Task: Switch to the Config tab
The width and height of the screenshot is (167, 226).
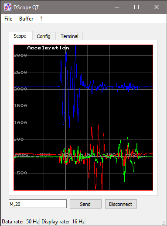Action: 44,36
